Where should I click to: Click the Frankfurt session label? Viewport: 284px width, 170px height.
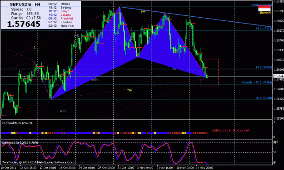point(67,19)
